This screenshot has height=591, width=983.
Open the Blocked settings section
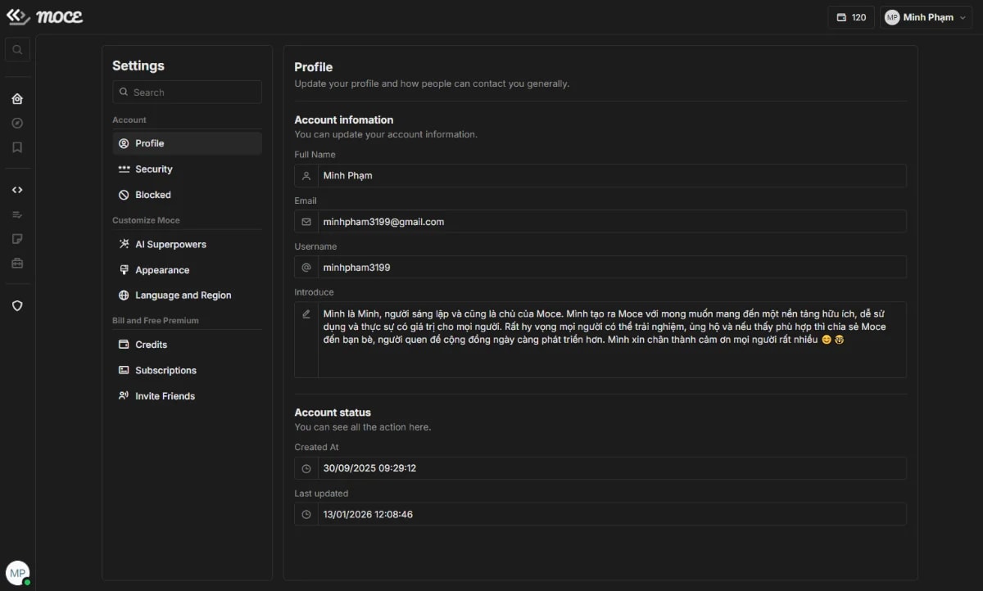153,195
